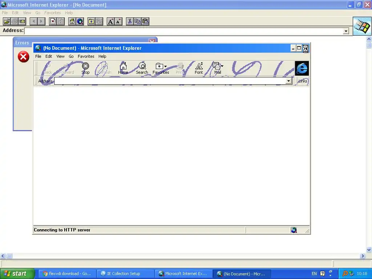
Task: Click Windows flag logo in back IE window
Action: [362, 26]
